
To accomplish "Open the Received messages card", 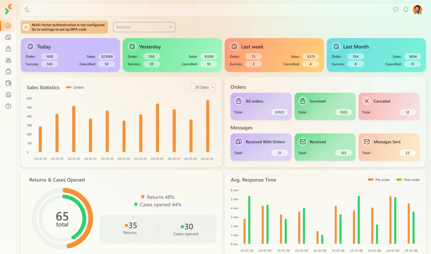I will click(325, 147).
